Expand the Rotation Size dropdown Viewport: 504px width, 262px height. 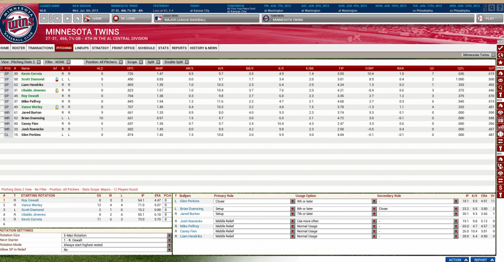coord(169,236)
